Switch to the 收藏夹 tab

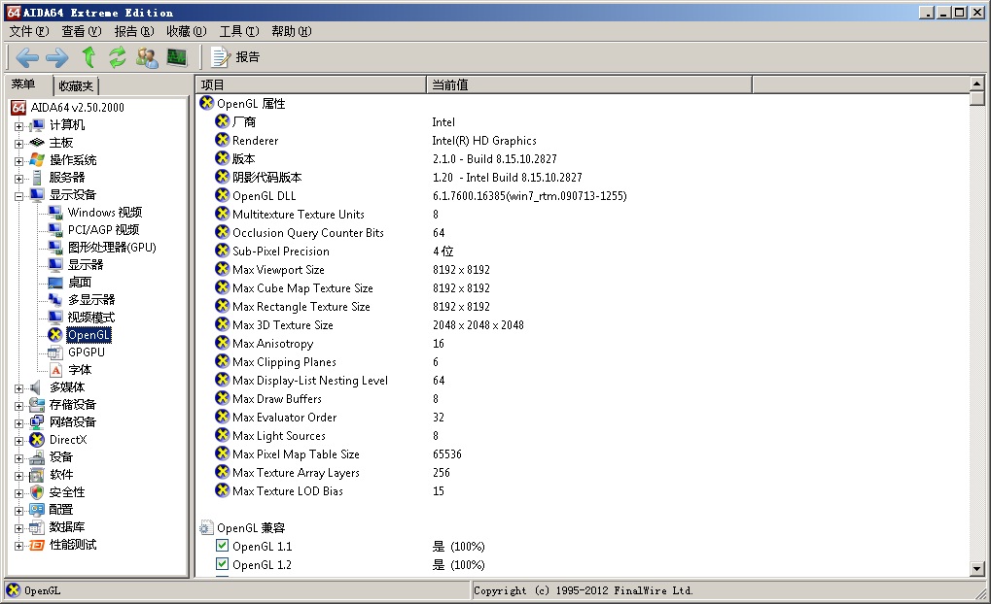point(76,85)
